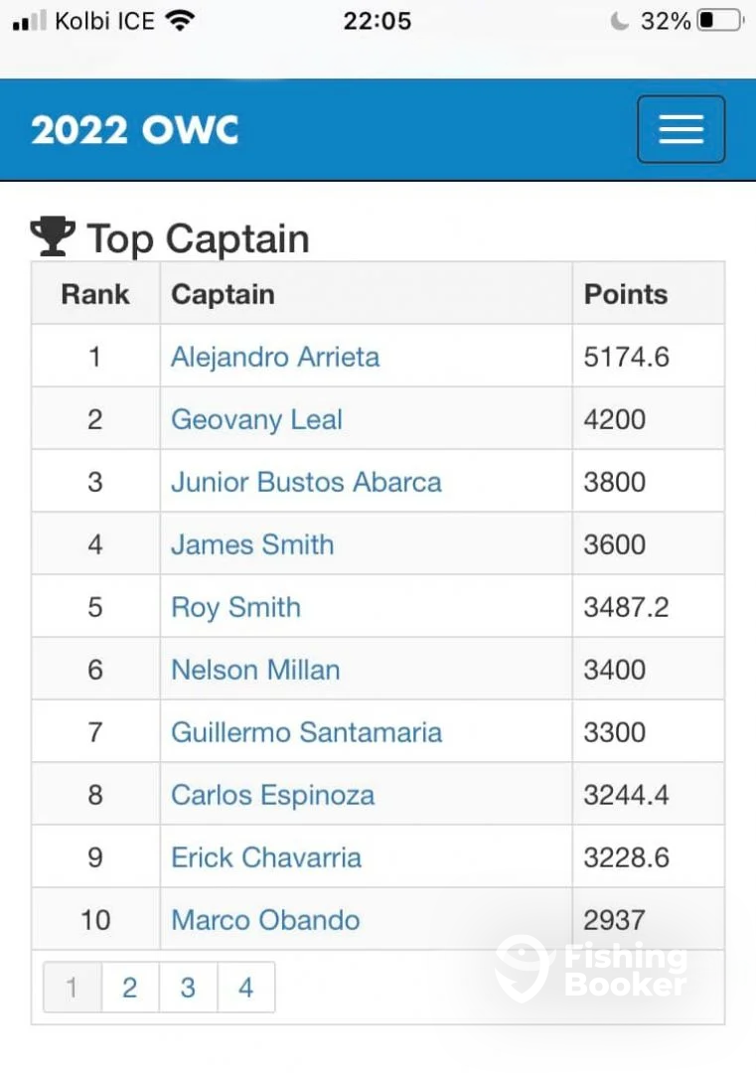
Task: Go to pagination page 3
Action: (188, 988)
